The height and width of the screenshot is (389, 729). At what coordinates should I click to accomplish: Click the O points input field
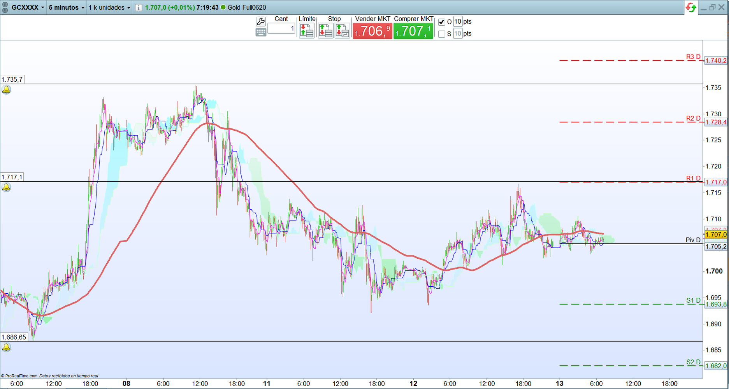pos(458,22)
